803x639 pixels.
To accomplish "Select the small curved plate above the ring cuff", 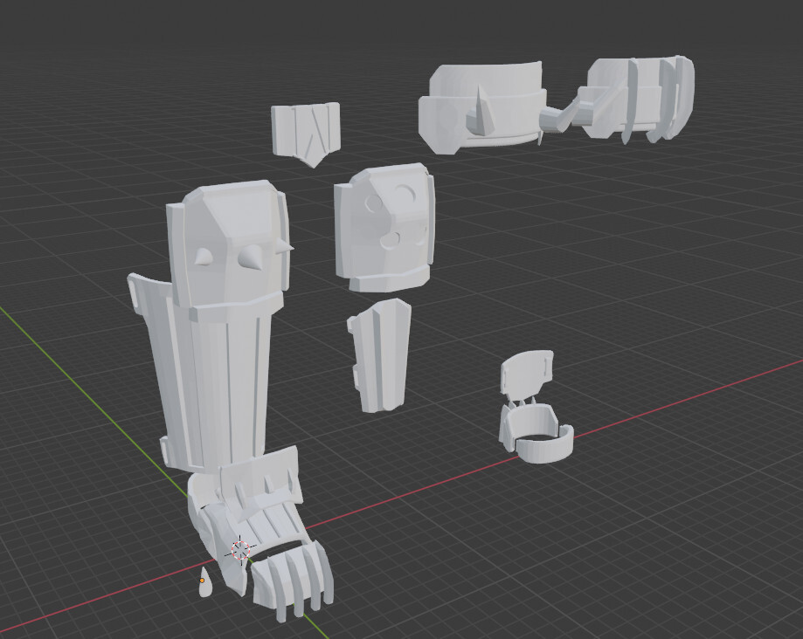I will click(527, 376).
